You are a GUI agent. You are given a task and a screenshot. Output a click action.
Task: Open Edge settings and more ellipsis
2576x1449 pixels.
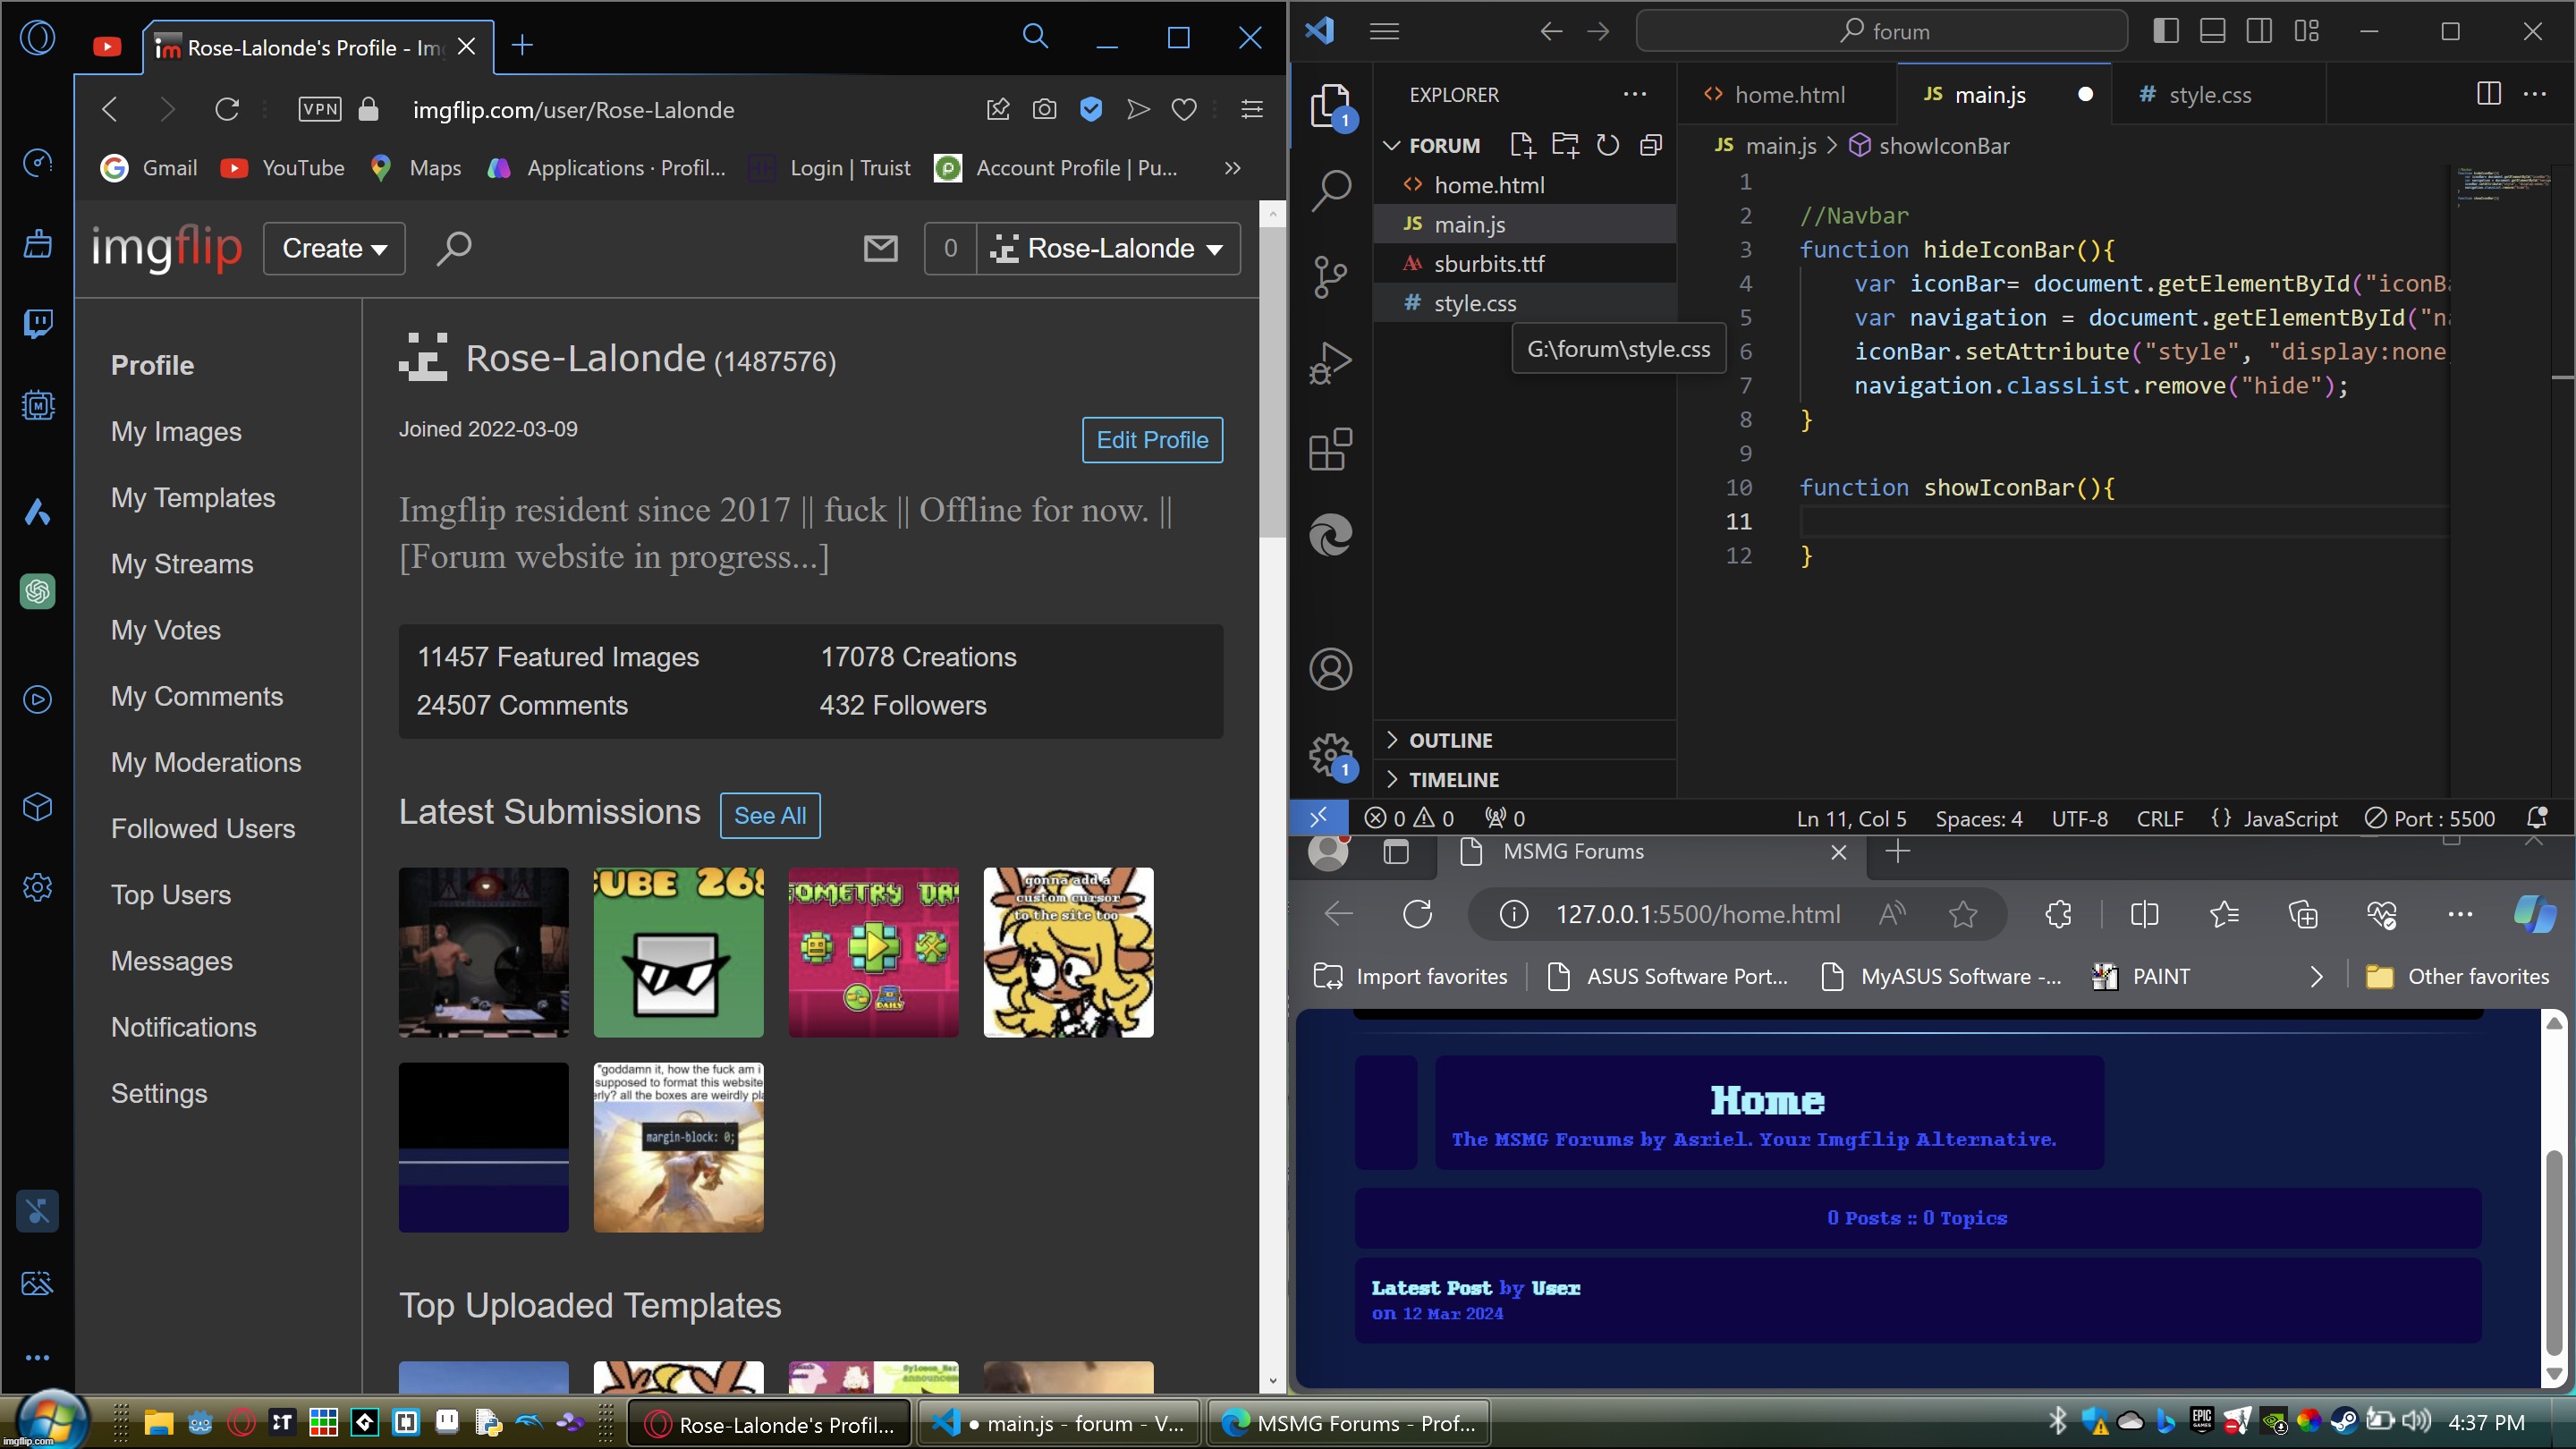tap(2459, 914)
